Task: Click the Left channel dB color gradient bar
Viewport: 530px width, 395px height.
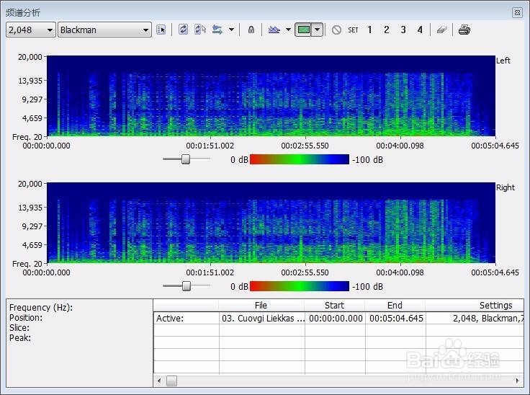Action: pos(300,159)
